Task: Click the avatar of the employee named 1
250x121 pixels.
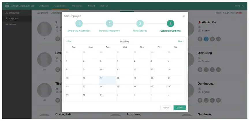Action: pyautogui.click(x=44, y=29)
